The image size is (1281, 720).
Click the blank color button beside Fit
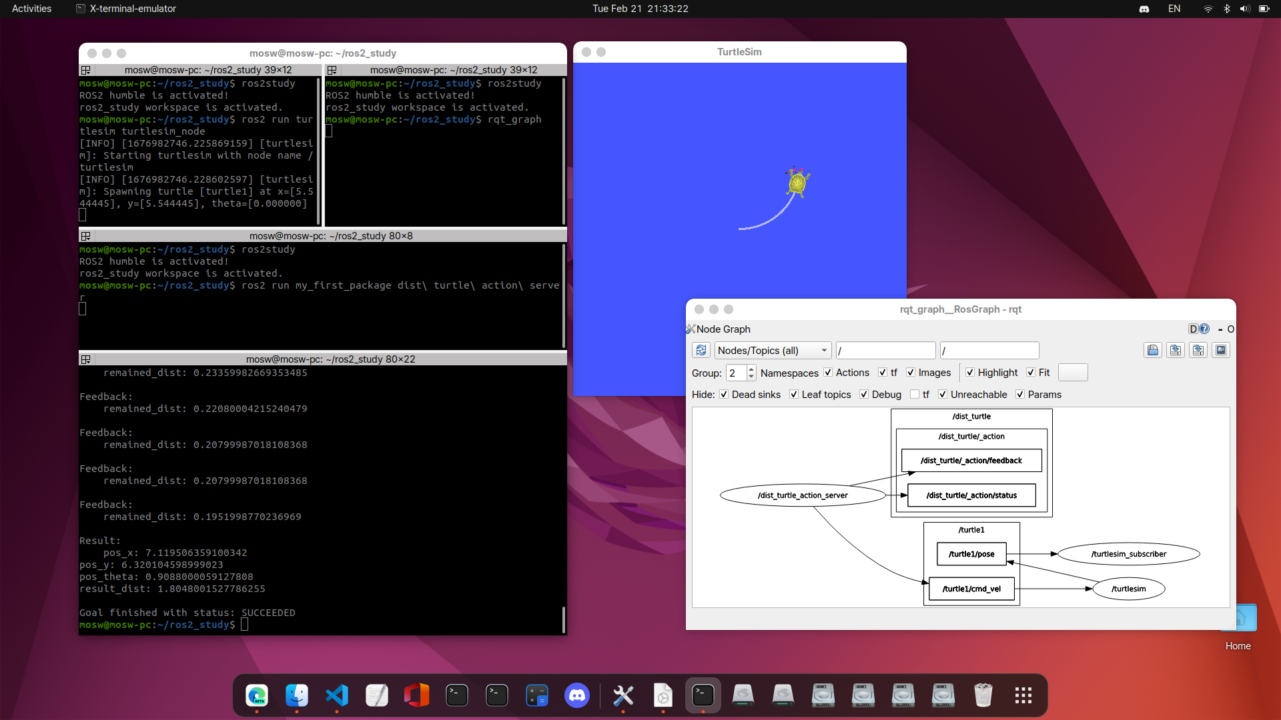coord(1073,373)
